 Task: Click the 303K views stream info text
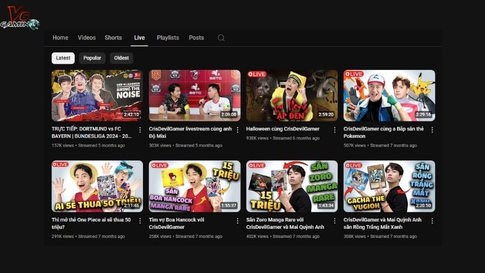click(x=186, y=145)
